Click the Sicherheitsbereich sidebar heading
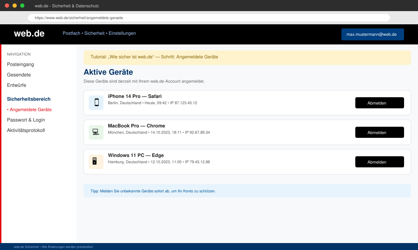The image size is (418, 250). click(x=29, y=99)
